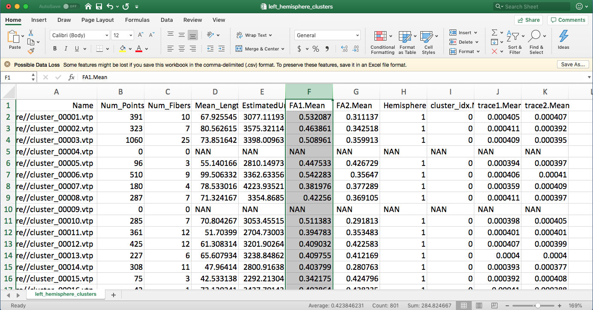The width and height of the screenshot is (593, 310).
Task: Toggle the AutoSave switch
Action: pyautogui.click(x=70, y=6)
